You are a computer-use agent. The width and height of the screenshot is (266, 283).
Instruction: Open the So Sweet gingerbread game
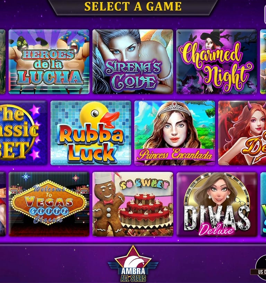click(x=133, y=204)
